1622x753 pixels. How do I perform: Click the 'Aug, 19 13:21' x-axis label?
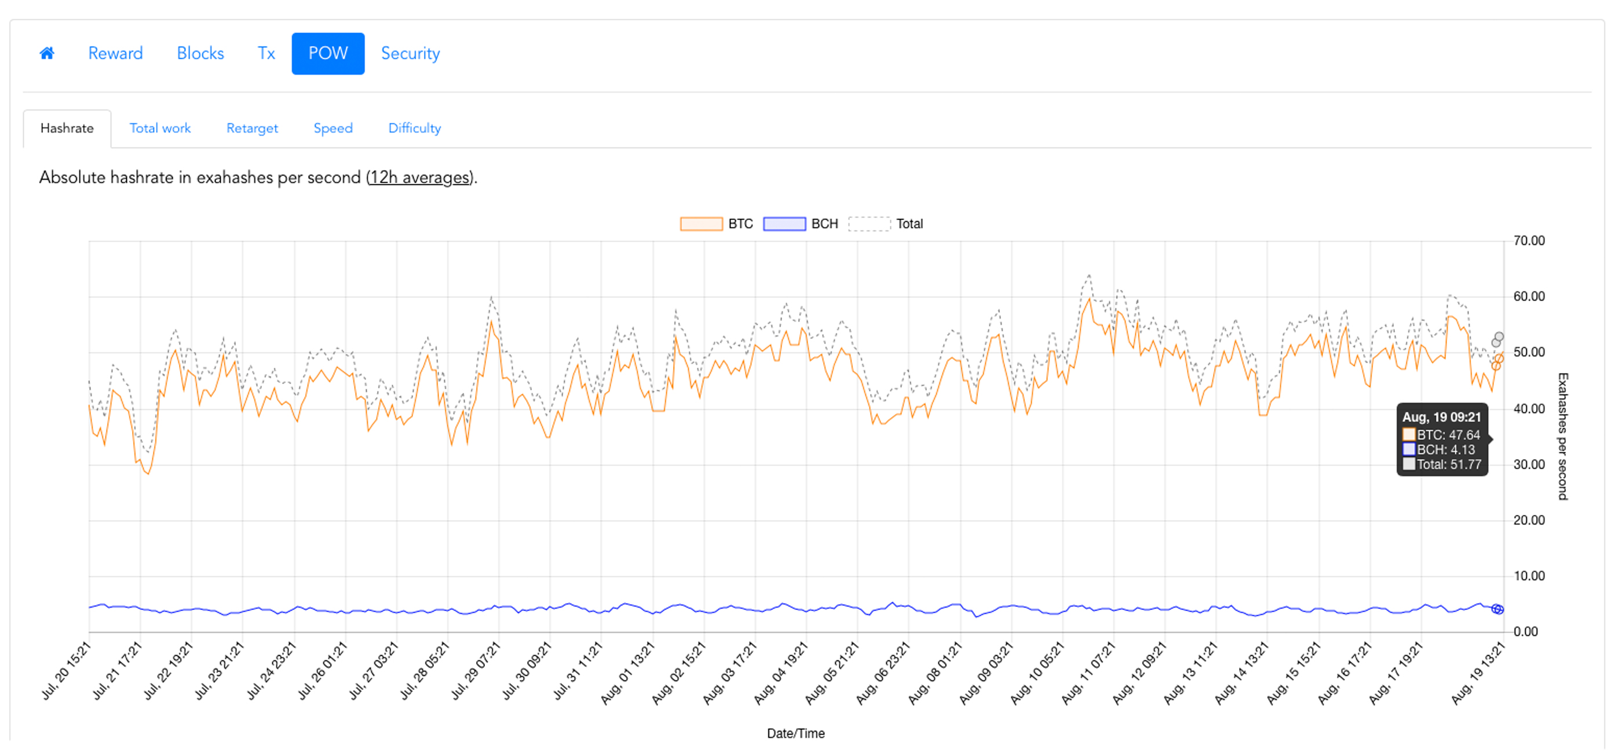point(1478,672)
